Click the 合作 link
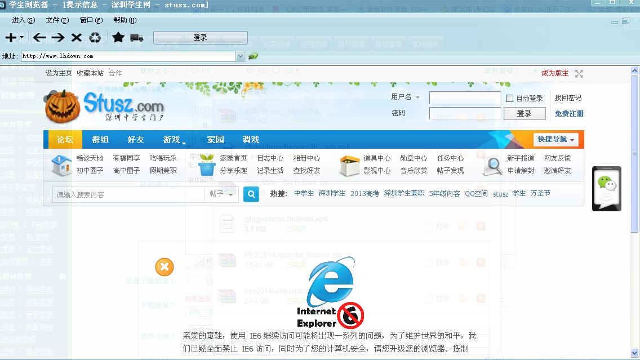Image resolution: width=640 pixels, height=360 pixels. pyautogui.click(x=115, y=73)
